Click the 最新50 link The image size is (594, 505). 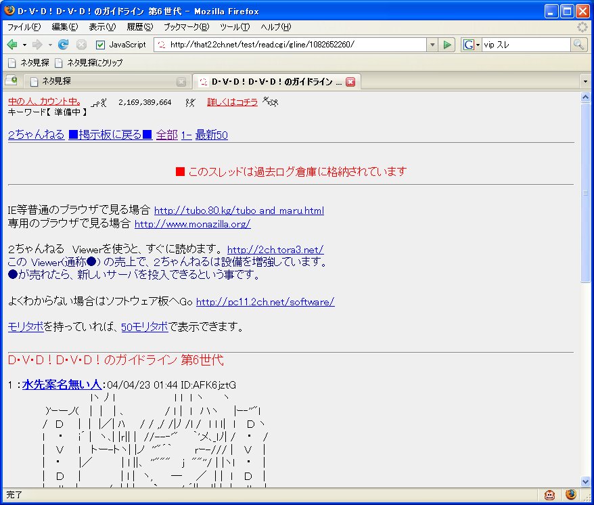coord(211,135)
